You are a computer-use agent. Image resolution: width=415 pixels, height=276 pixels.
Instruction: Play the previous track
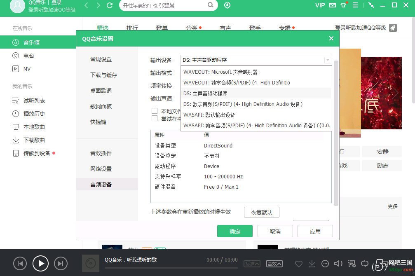tap(20, 264)
